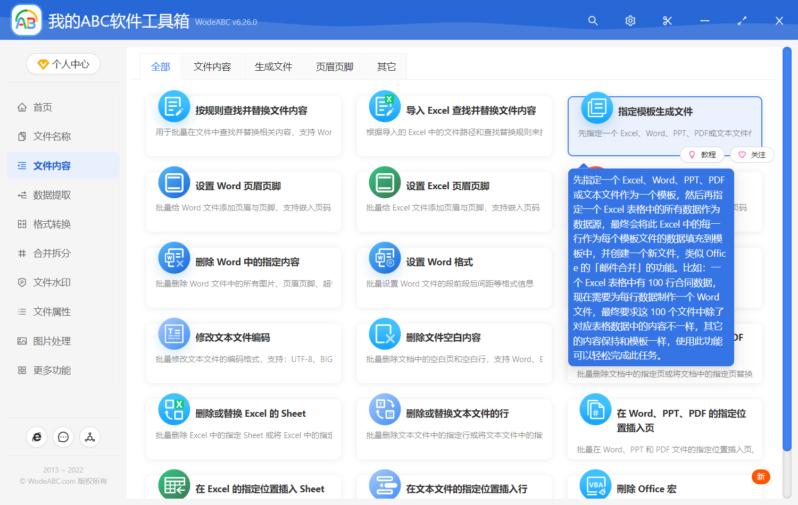
Task: Open settings via the gear icon
Action: (630, 21)
